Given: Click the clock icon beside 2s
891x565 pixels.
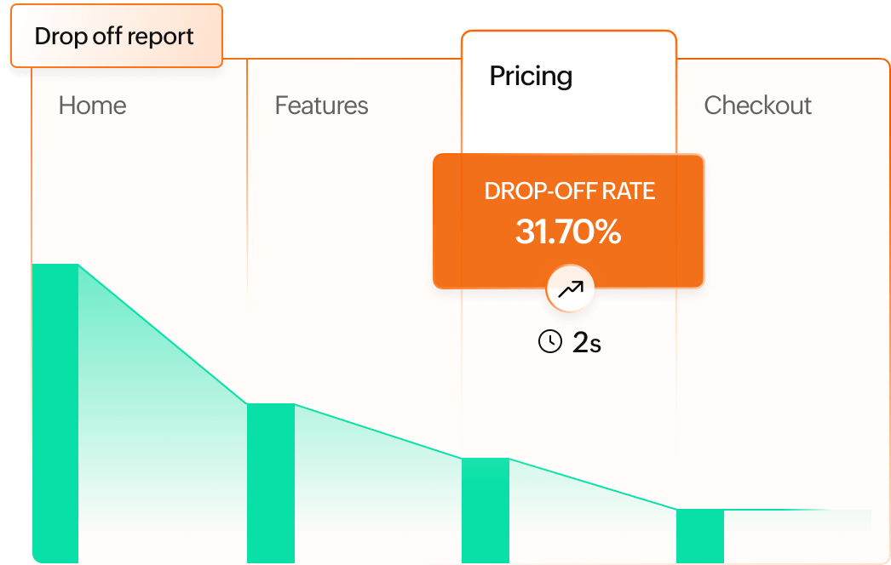Looking at the screenshot, I should (549, 342).
